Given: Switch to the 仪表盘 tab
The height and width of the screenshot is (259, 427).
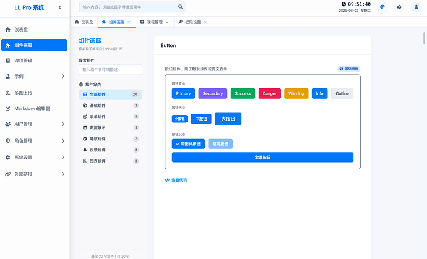Looking at the screenshot, I should click(x=84, y=22).
